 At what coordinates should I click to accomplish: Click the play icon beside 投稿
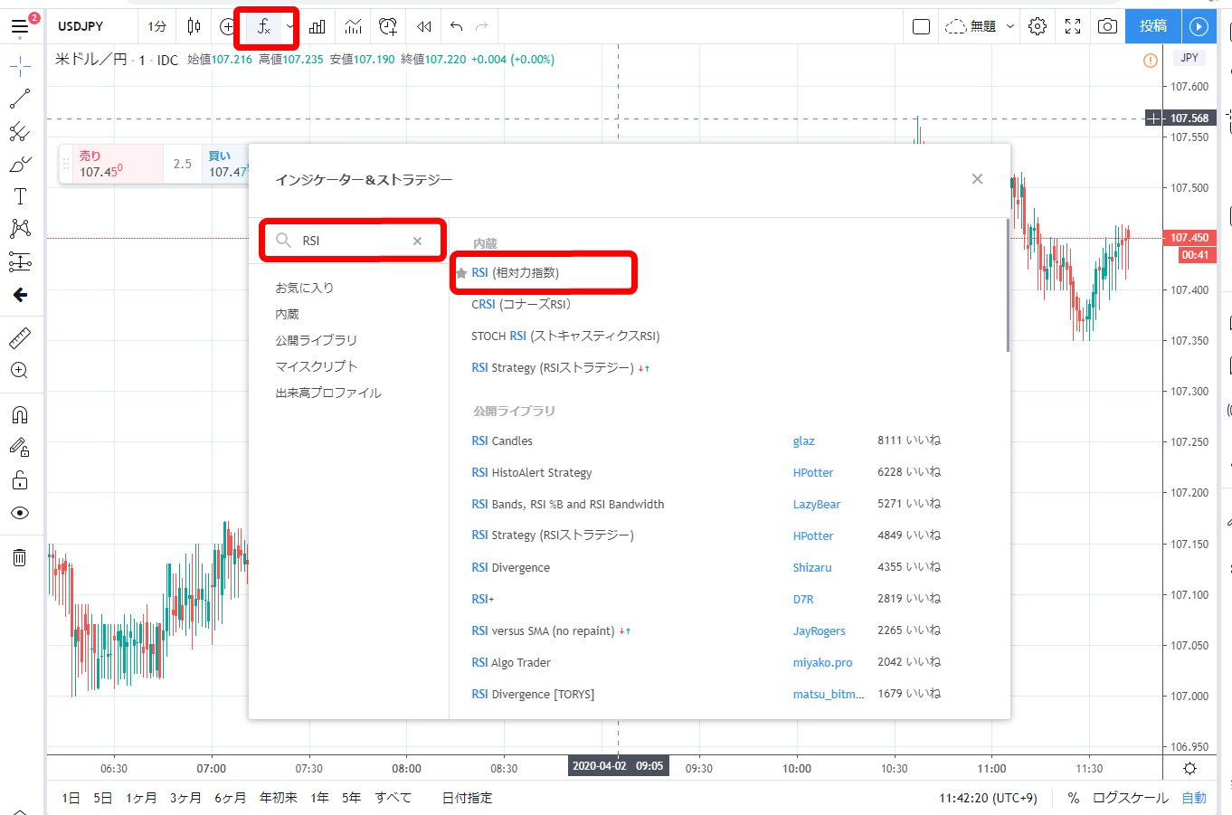tap(1199, 26)
